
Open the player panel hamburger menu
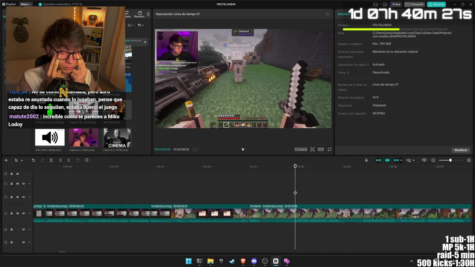327,14
